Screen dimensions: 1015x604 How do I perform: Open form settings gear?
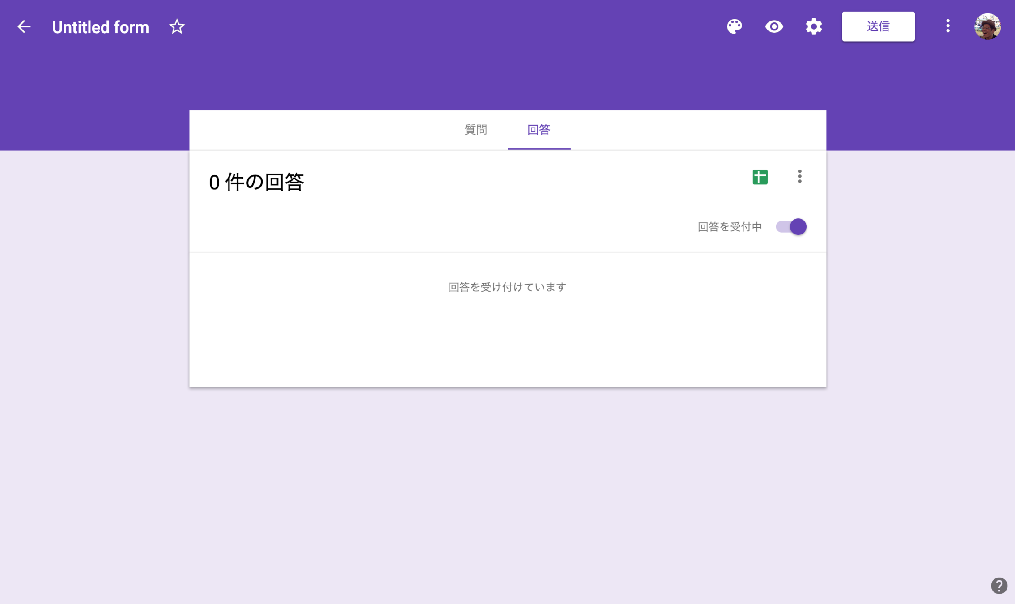pyautogui.click(x=814, y=27)
